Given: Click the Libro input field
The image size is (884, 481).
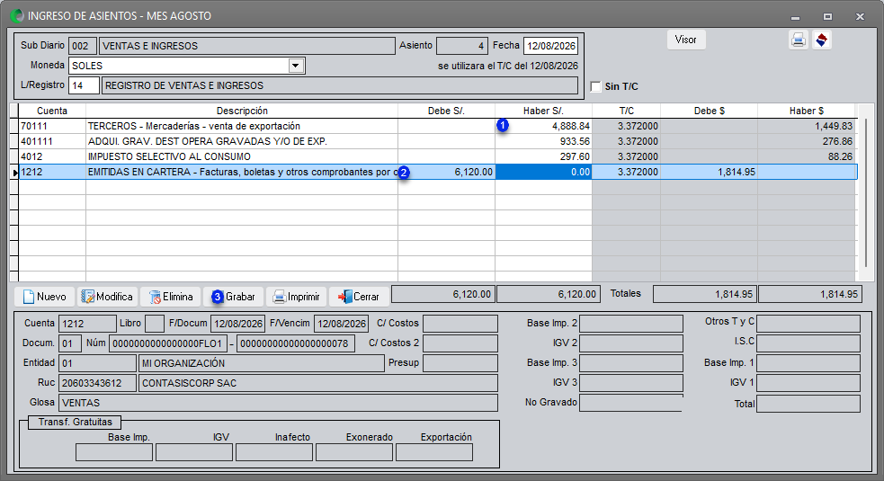Looking at the screenshot, I should pos(155,324).
